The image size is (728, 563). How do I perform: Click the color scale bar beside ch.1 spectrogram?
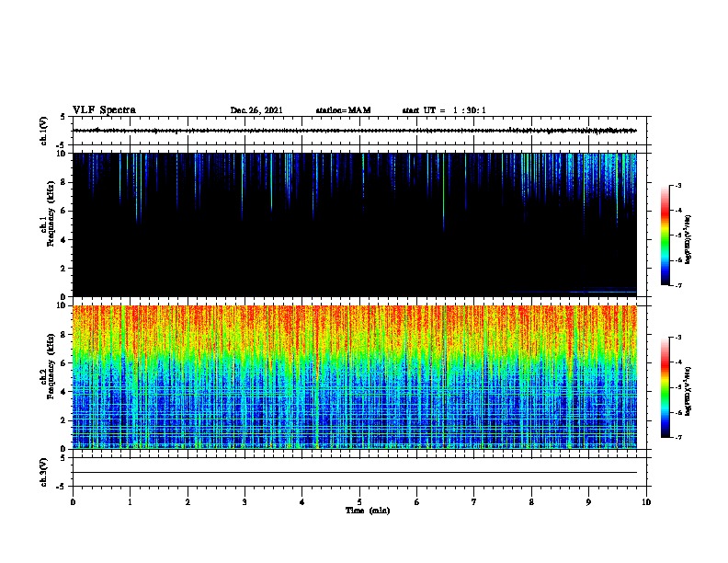tap(665, 236)
